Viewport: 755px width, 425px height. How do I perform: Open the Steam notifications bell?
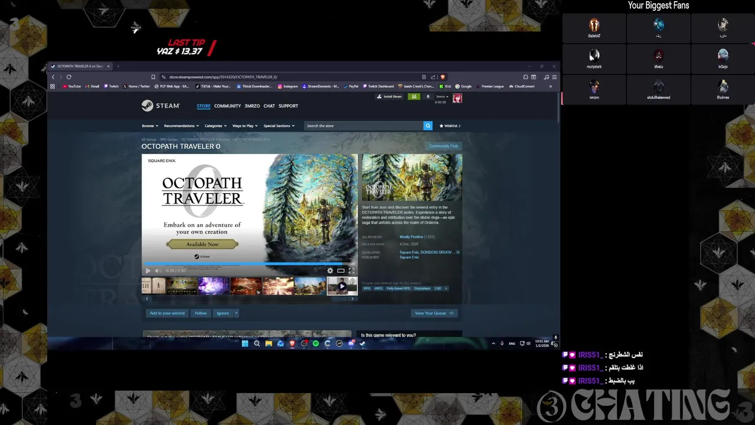(x=428, y=96)
